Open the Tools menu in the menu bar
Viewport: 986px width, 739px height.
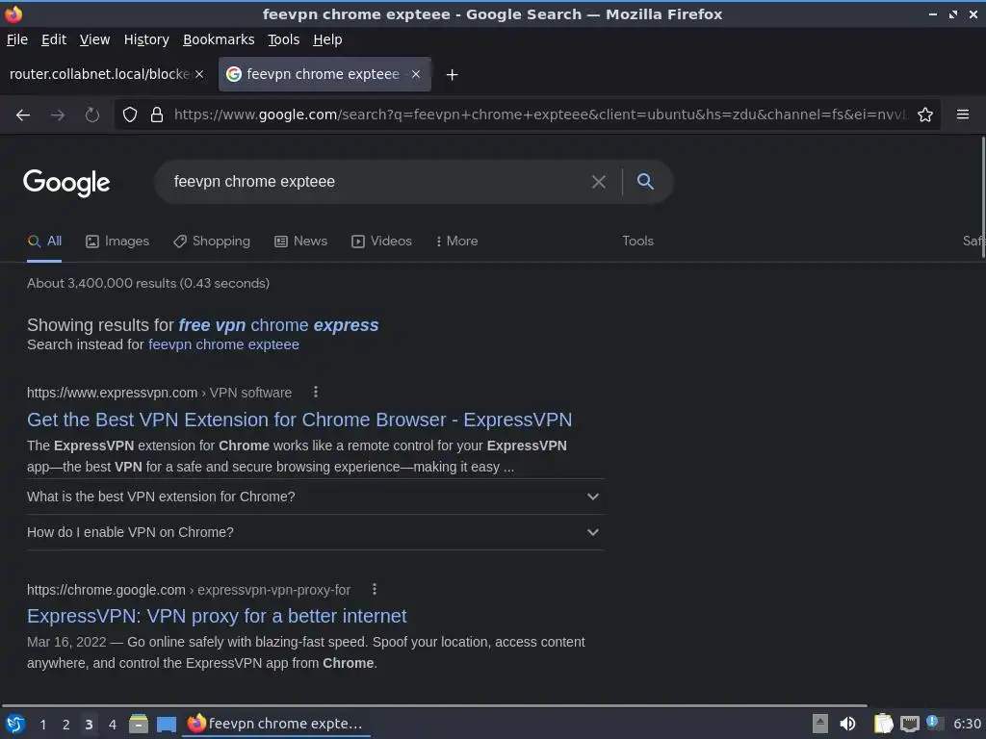(x=284, y=39)
